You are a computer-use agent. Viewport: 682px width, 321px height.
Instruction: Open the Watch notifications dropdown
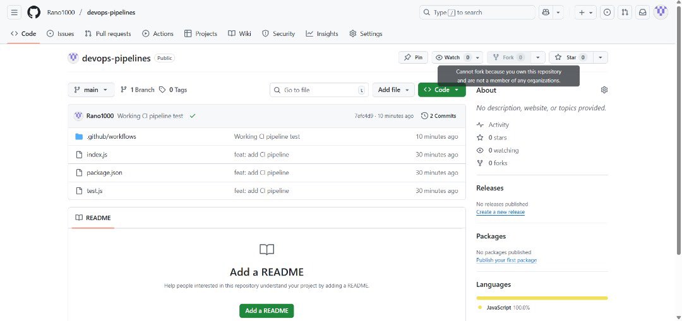click(457, 57)
